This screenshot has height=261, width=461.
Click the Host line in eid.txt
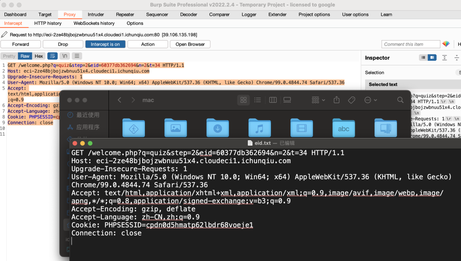click(181, 161)
